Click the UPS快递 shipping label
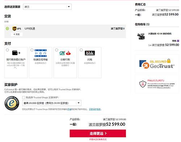 [x=30, y=29]
